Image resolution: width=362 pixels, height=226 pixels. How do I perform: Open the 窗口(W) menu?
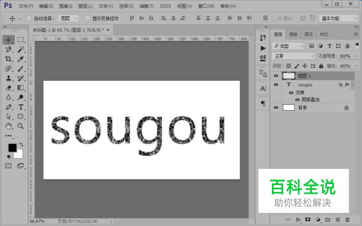point(206,6)
